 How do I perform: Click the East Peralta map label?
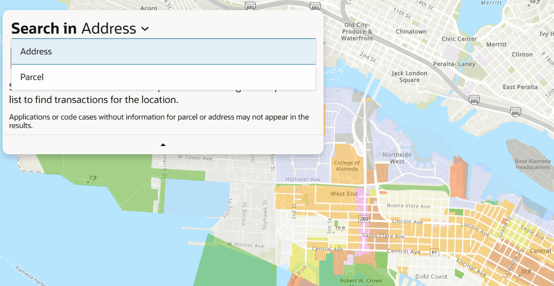click(520, 87)
